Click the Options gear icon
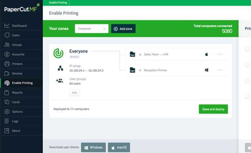The width and height of the screenshot is (251, 153). [7, 112]
